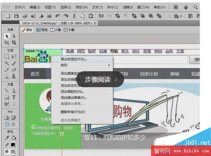Toggle Show Slices and Hotspots button
The width and height of the screenshot is (211, 156).
pos(14,124)
